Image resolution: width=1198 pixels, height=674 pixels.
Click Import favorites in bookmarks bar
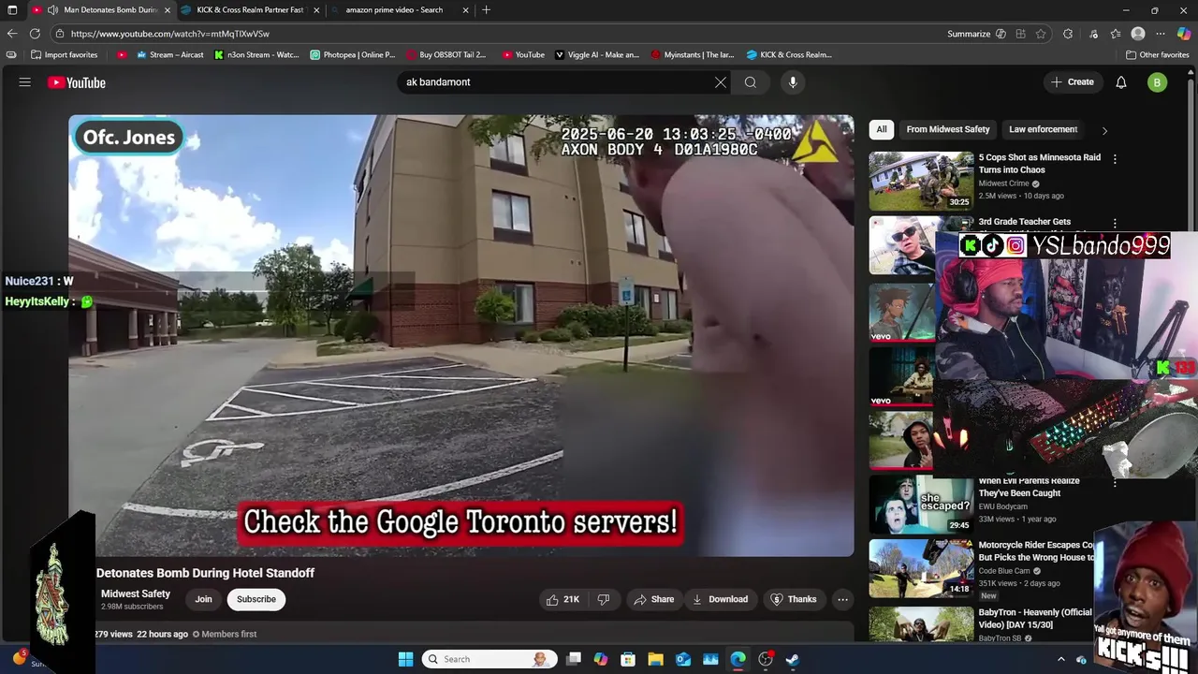pos(65,54)
